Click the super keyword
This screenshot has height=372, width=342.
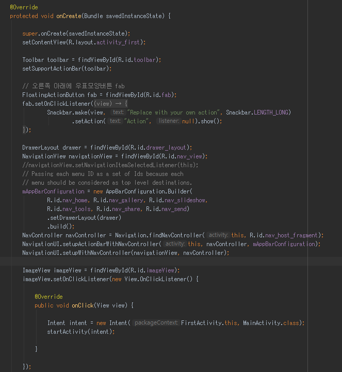point(30,34)
